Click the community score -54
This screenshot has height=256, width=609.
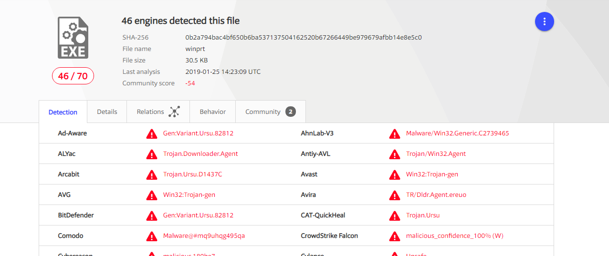click(x=190, y=83)
